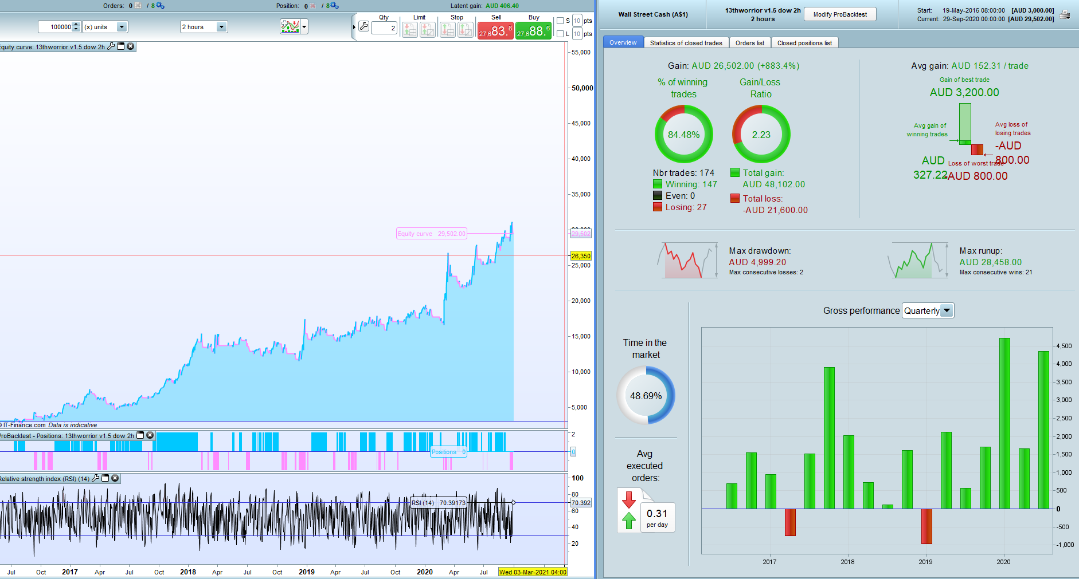This screenshot has height=579, width=1079.
Task: Edit the S stop points field
Action: coord(577,21)
